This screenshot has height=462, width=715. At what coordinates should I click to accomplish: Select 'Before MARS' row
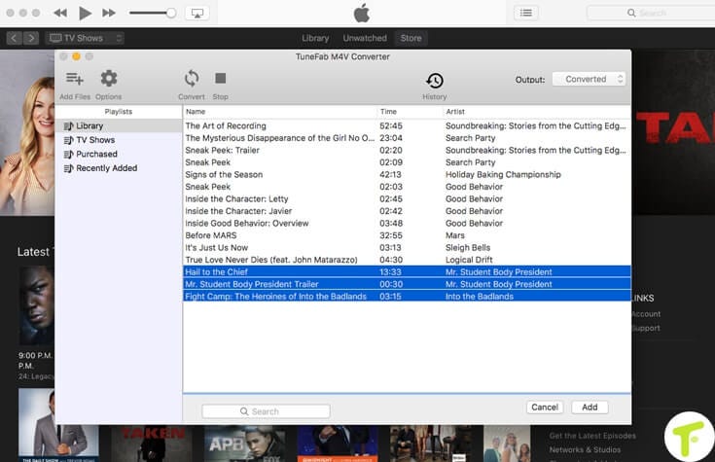coord(407,235)
